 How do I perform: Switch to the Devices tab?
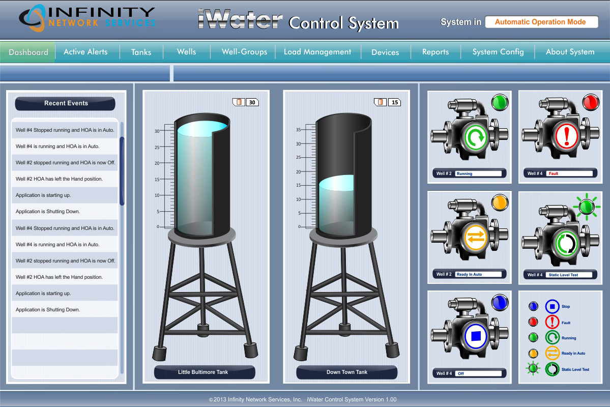(385, 52)
